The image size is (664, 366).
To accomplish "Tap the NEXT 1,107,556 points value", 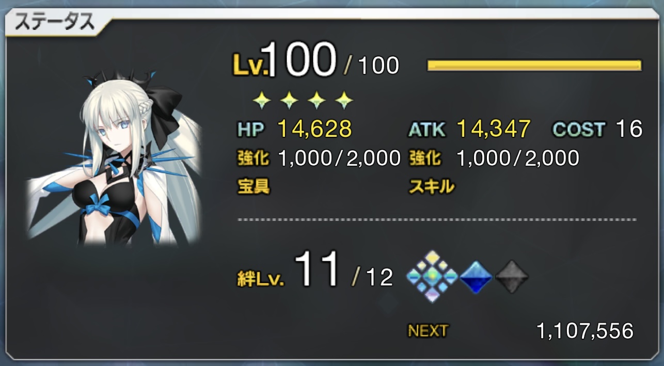I will pos(585,331).
